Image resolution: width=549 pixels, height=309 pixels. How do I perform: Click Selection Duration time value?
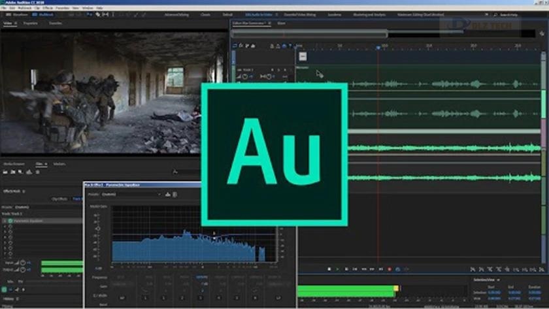(x=535, y=293)
